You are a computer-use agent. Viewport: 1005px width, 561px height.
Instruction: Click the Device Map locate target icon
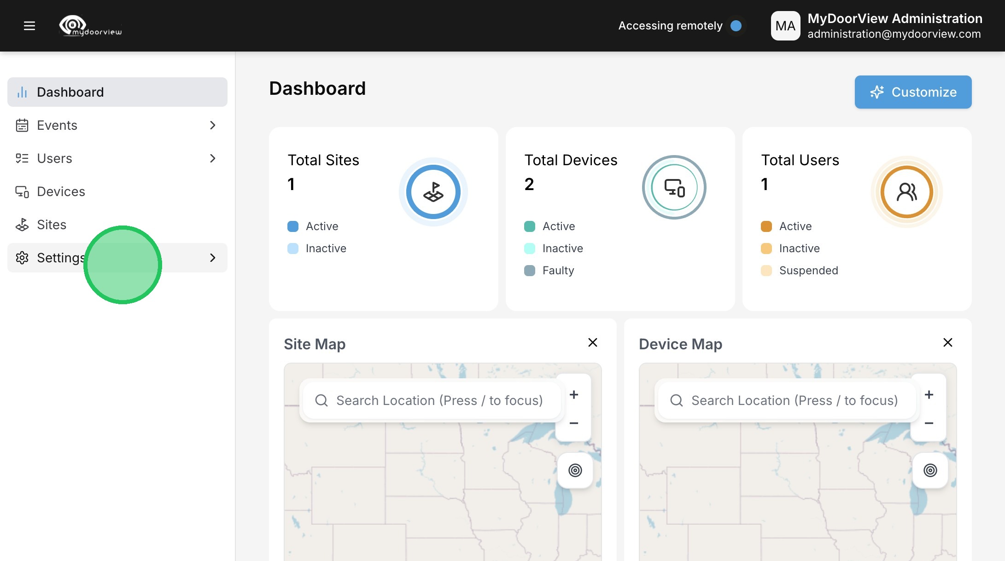(930, 470)
